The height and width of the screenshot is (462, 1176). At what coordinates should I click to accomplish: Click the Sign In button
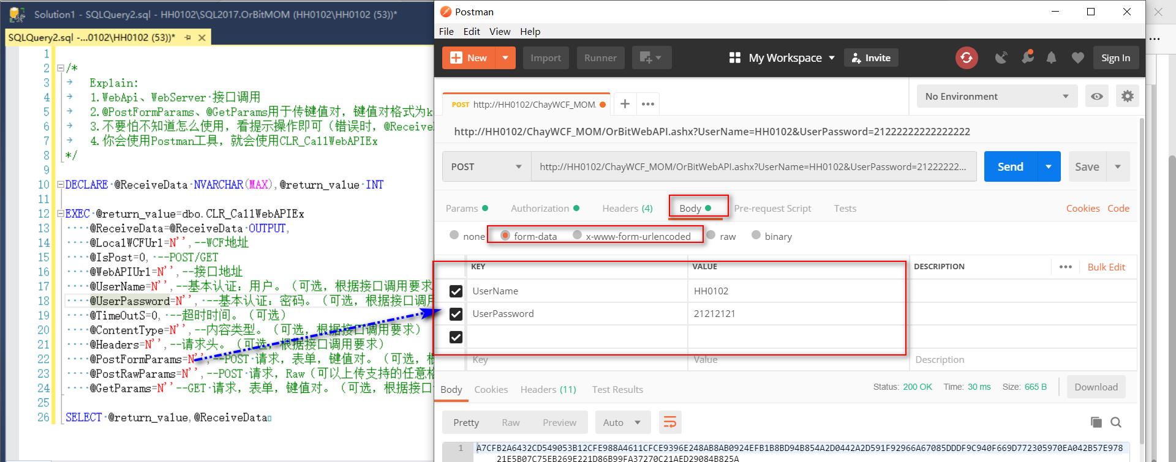[x=1116, y=58]
